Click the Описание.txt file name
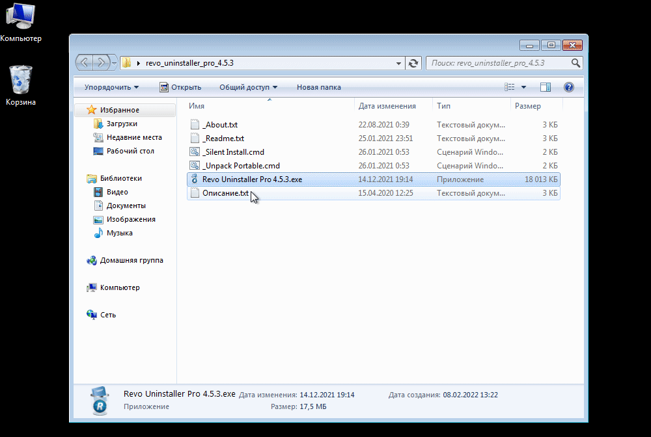Viewport: 651px width, 437px height. [225, 192]
